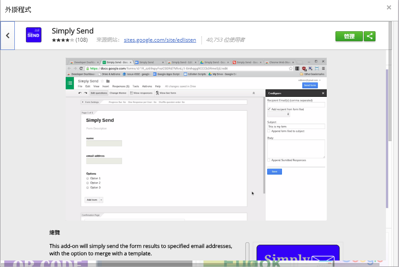The image size is (399, 267).
Task: Expand the Form Settings triangle
Action: coord(83,102)
